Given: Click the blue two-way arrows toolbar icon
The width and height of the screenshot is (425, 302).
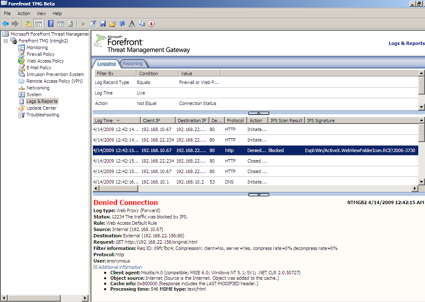Looking at the screenshot, I should (122, 24).
